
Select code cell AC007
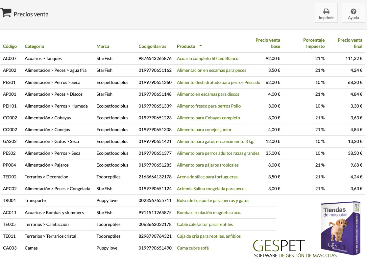[10, 58]
